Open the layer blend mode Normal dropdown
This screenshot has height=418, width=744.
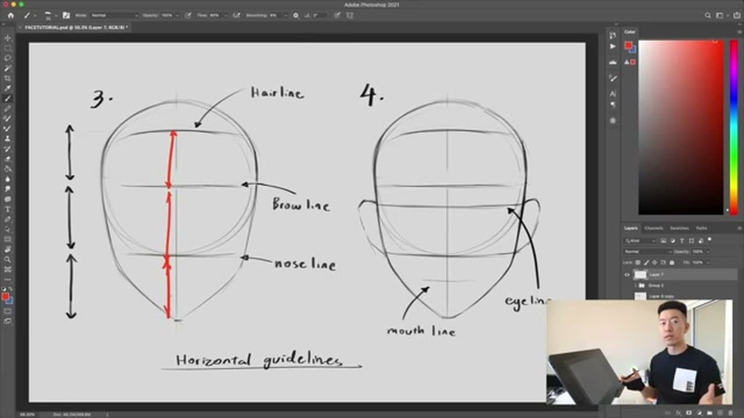click(x=648, y=251)
